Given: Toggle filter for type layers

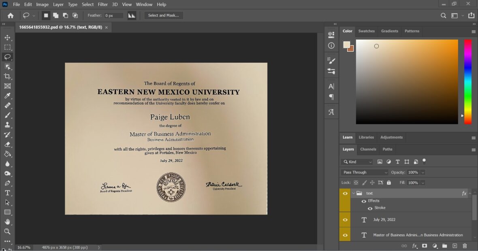Looking at the screenshot, I should 397,162.
